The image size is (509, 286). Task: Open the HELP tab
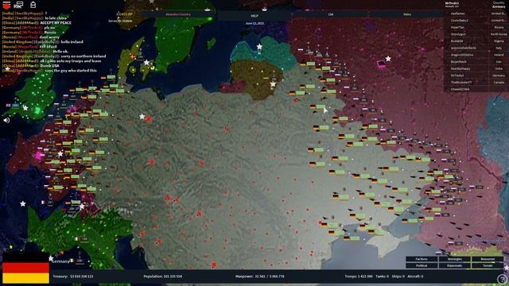(254, 15)
